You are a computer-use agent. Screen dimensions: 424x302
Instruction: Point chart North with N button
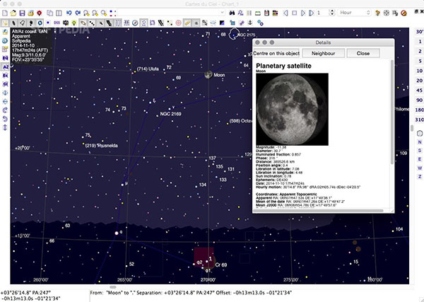pyautogui.click(x=420, y=142)
